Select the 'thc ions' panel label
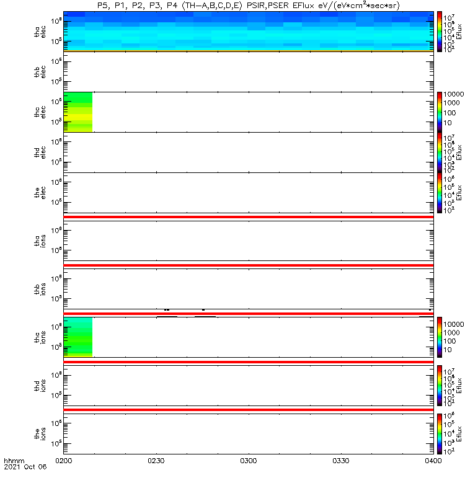465x496 pixels. tap(40, 337)
